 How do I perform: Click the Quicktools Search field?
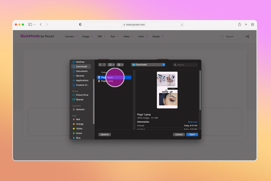[x=231, y=37]
